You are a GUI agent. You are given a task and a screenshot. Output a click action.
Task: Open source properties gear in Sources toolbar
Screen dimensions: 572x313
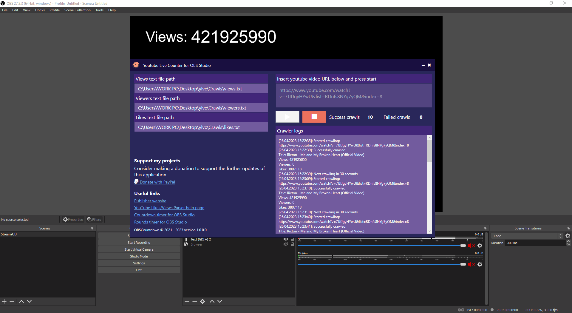(202, 301)
